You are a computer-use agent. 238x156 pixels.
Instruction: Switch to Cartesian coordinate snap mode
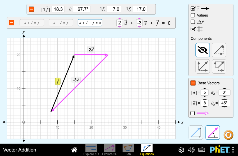tap(196, 133)
